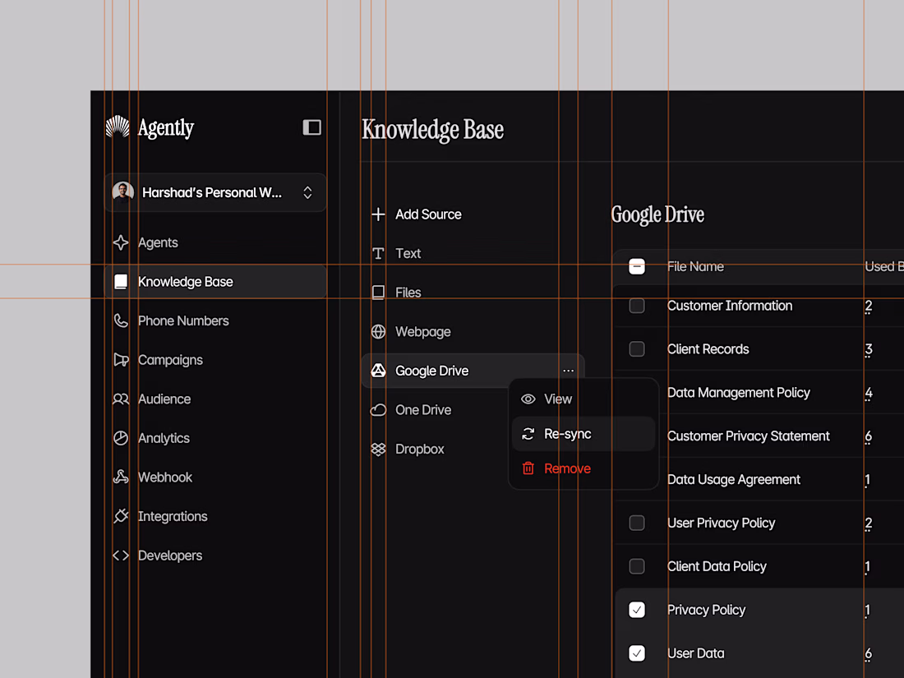Screen dimensions: 904x678
Task: Check the Client Data Policy checkbox
Action: point(637,566)
